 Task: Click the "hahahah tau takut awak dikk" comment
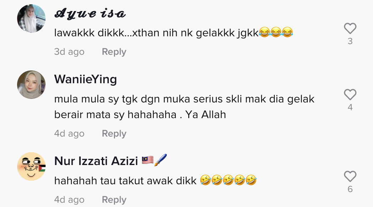pyautogui.click(x=155, y=181)
